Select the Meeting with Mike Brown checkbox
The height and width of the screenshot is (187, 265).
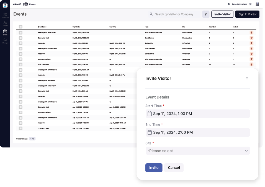[20, 33]
